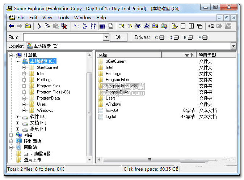
Task: Go back with the blue Back arrow
Action: [12, 26]
